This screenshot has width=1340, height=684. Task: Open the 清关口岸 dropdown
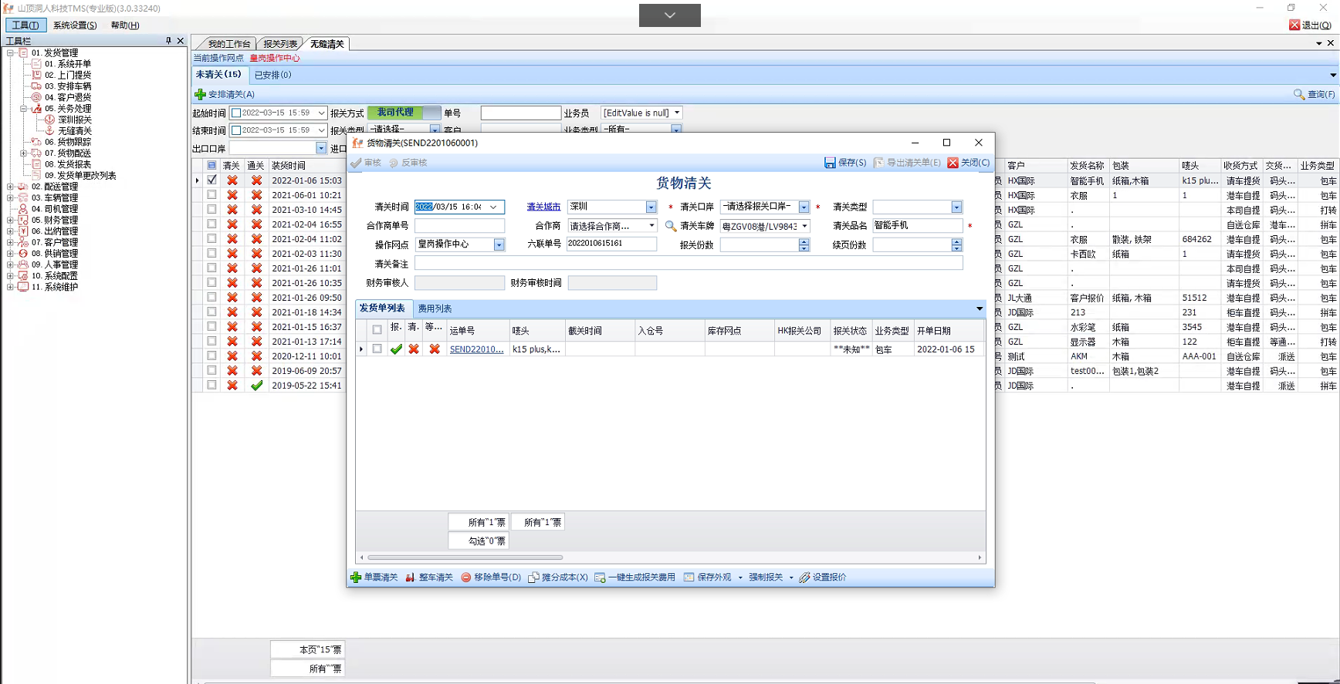coord(804,207)
